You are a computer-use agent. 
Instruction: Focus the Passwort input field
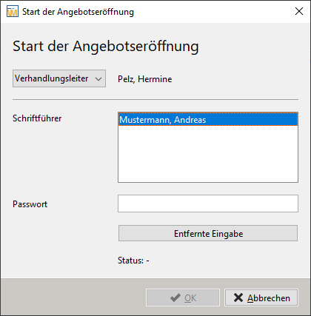(x=208, y=204)
